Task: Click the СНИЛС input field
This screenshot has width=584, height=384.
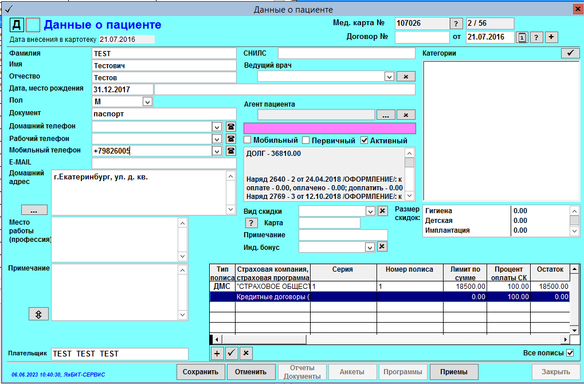Action: 346,53
